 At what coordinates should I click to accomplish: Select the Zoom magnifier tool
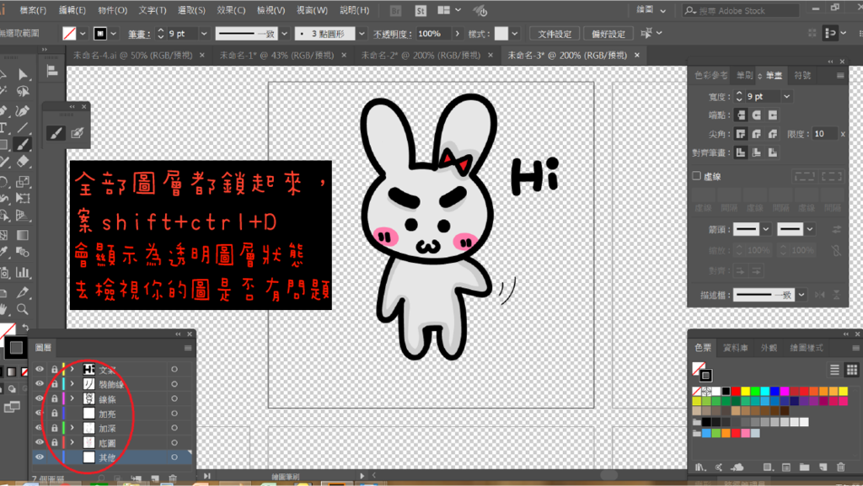[23, 309]
